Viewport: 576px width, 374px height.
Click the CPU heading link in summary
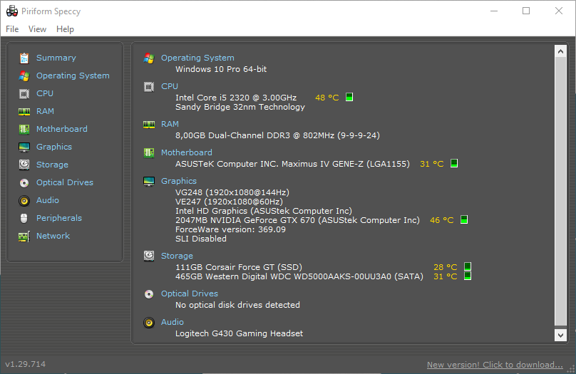tap(170, 86)
